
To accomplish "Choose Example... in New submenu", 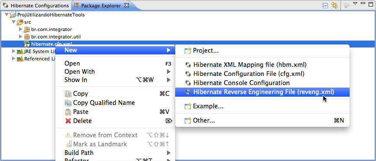I will [262, 107].
